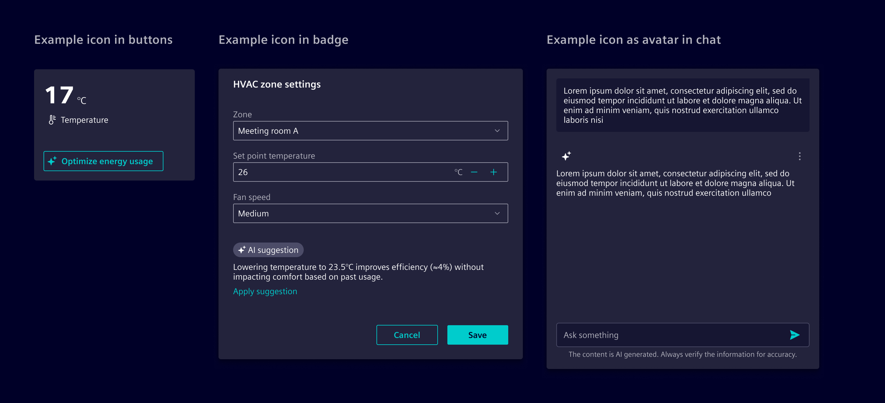Click the Cancel button
Image resolution: width=885 pixels, height=403 pixels.
[407, 335]
